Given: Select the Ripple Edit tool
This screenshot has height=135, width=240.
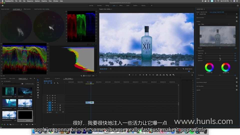Looking at the screenshot, I should [38, 85].
